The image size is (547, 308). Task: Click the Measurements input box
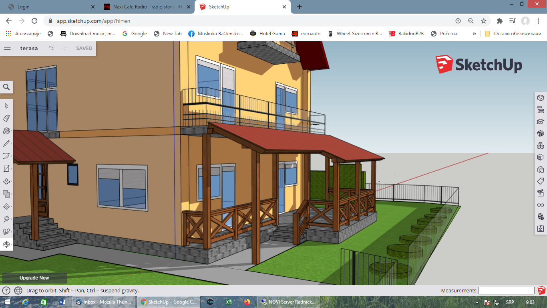[x=506, y=291]
